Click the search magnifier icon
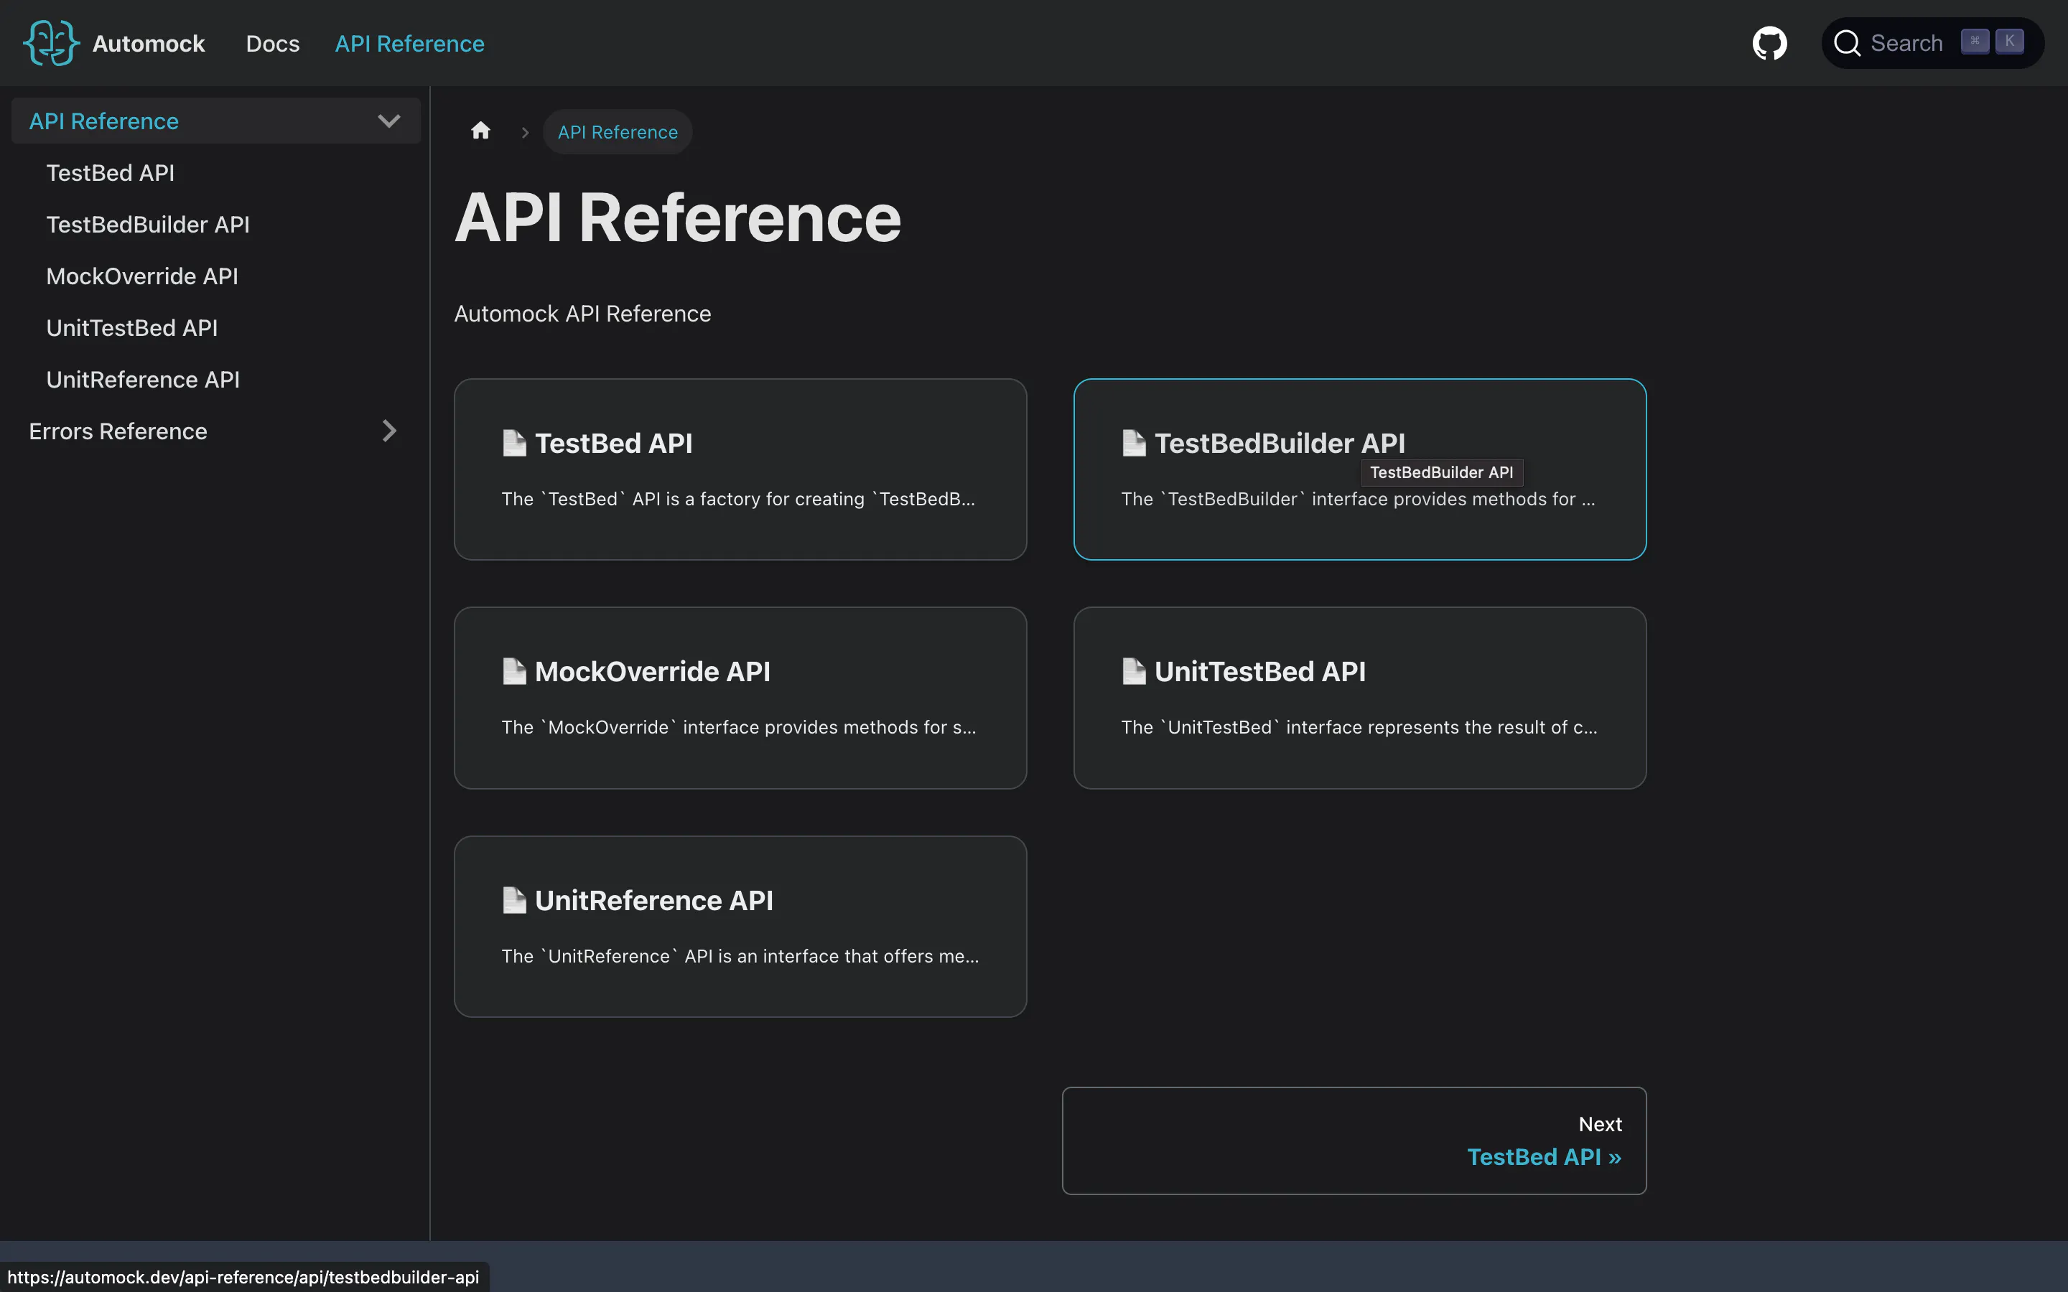Viewport: 2068px width, 1292px height. click(1847, 43)
